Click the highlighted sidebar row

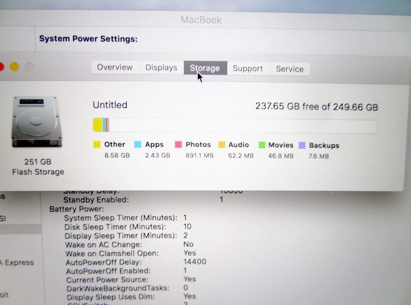coord(20,229)
